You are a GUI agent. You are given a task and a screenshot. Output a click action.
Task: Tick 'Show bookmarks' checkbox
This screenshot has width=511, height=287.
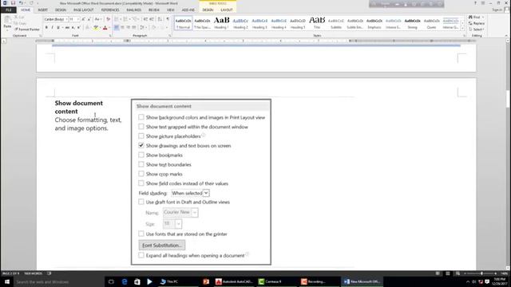(141, 155)
